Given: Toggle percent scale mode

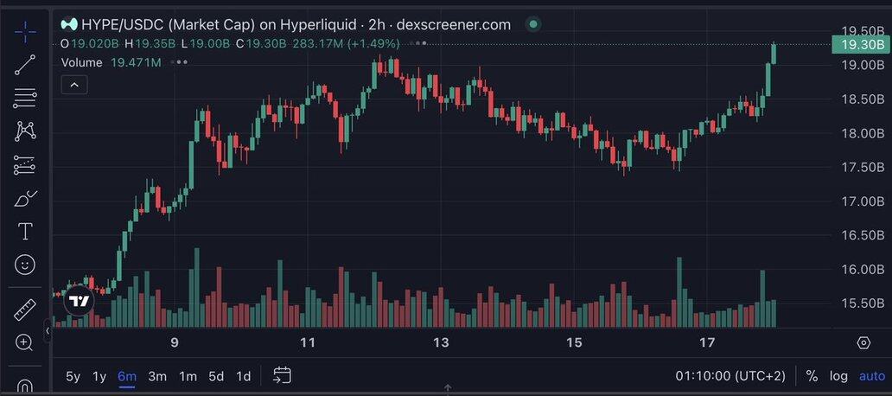Looking at the screenshot, I should tap(812, 376).
